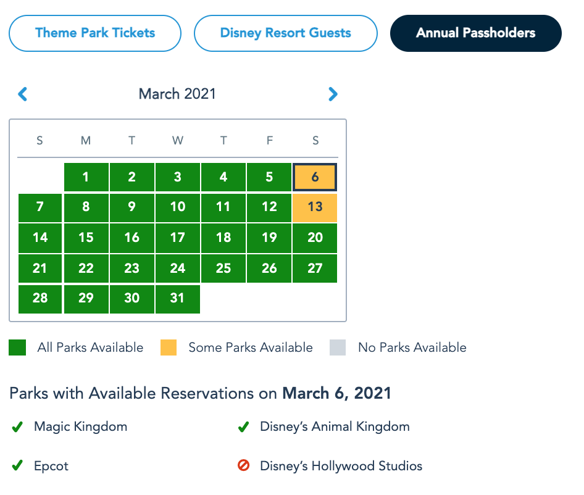Select March 31 date cell
The width and height of the screenshot is (584, 495).
tap(177, 298)
